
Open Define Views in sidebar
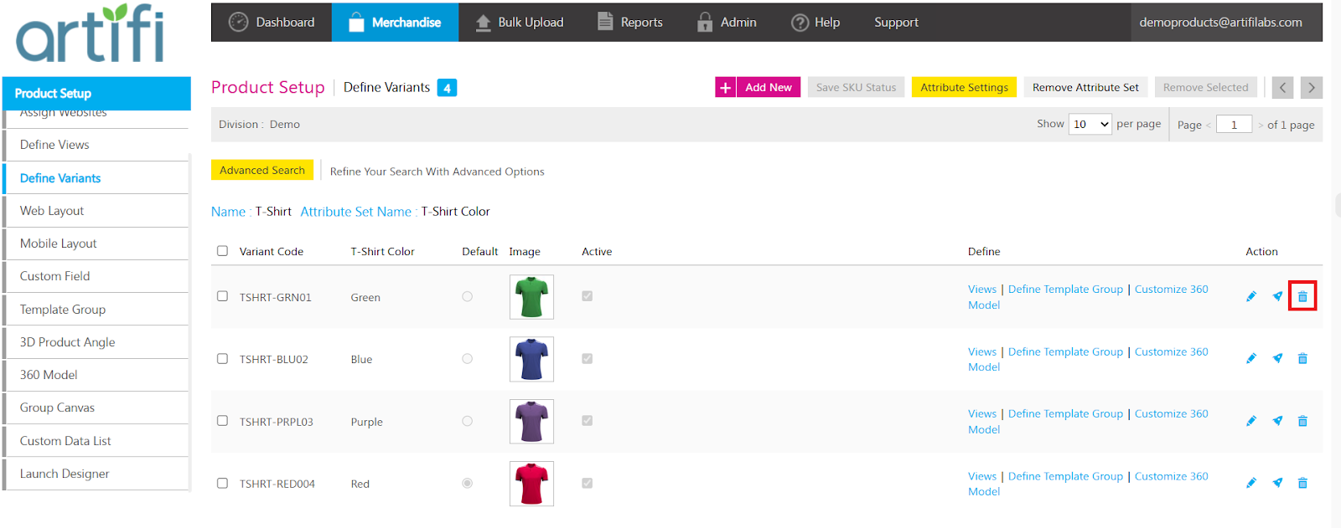(96, 145)
